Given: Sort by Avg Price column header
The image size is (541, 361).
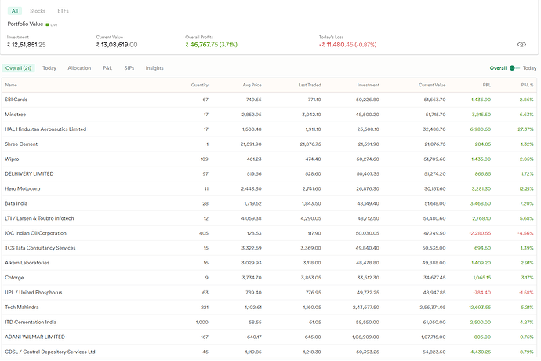Looking at the screenshot, I should pos(252,85).
